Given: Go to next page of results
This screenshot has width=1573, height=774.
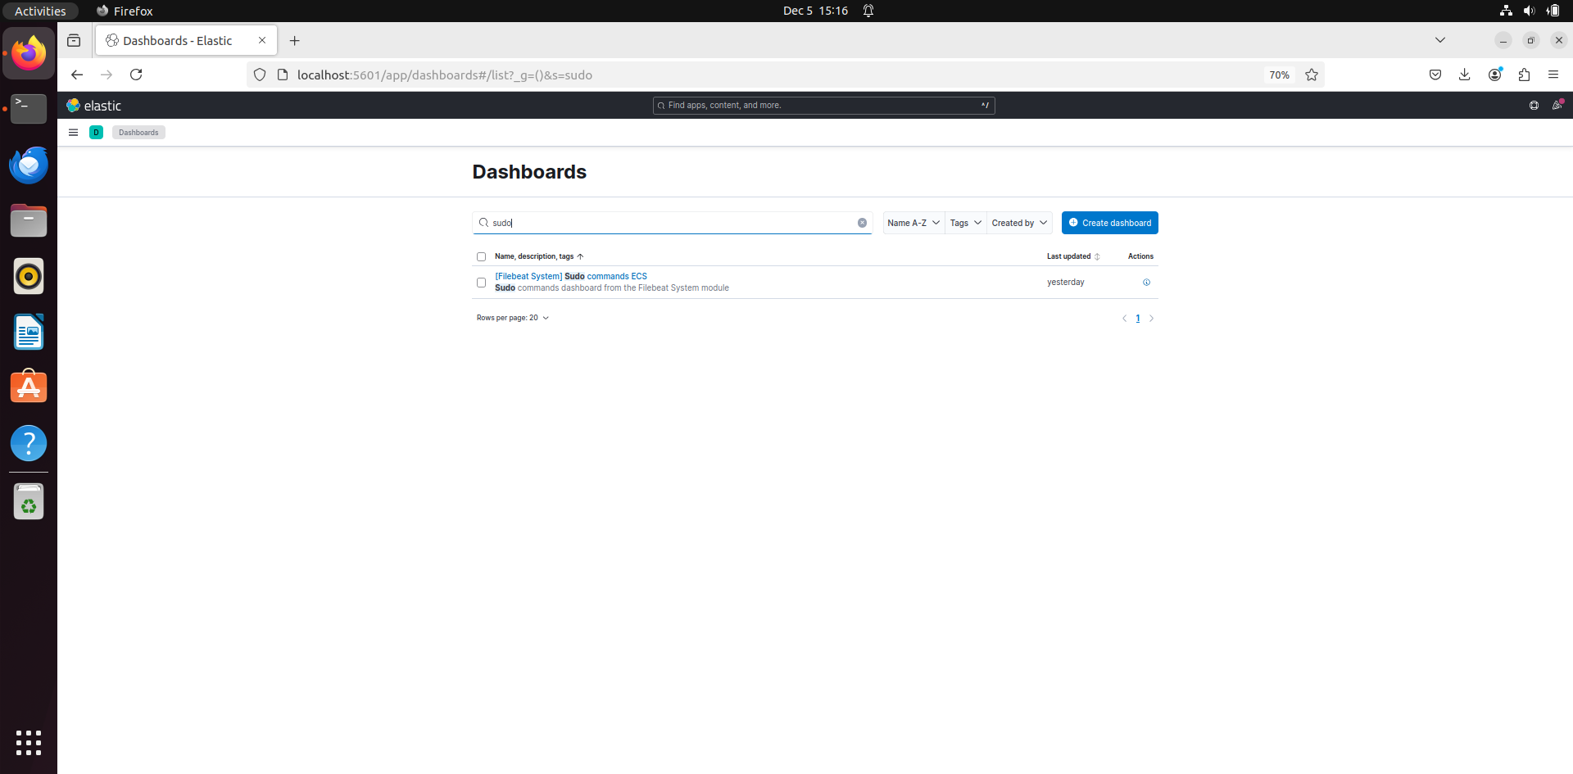Looking at the screenshot, I should (x=1151, y=319).
